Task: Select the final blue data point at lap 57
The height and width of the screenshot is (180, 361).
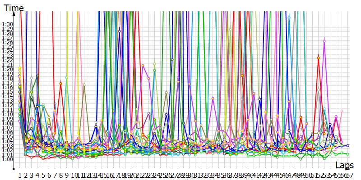Action: click(348, 146)
